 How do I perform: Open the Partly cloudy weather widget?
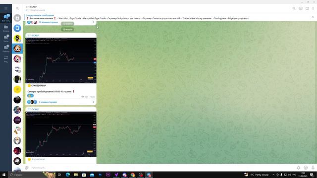(x=257, y=175)
